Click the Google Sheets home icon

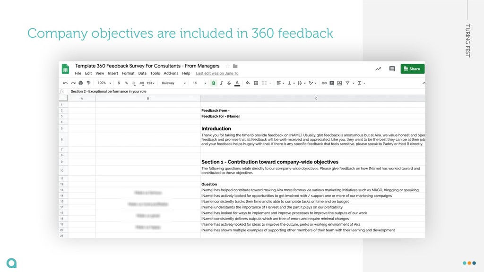point(65,69)
